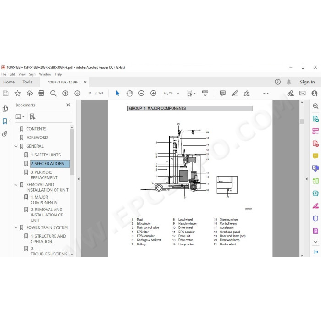This screenshot has width=321, height=321.
Task: Open the Protect shield tool
Action: pos(315,218)
